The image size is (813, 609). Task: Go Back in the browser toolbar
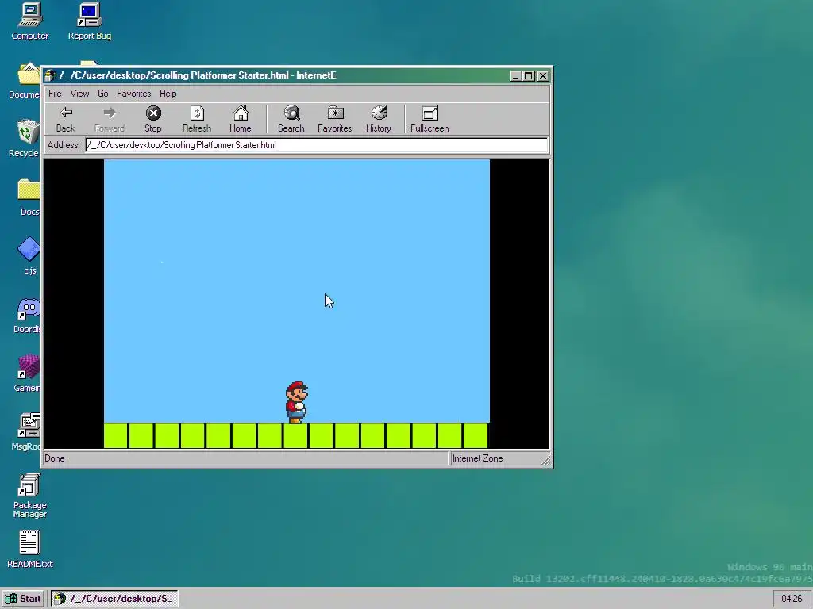click(x=65, y=119)
